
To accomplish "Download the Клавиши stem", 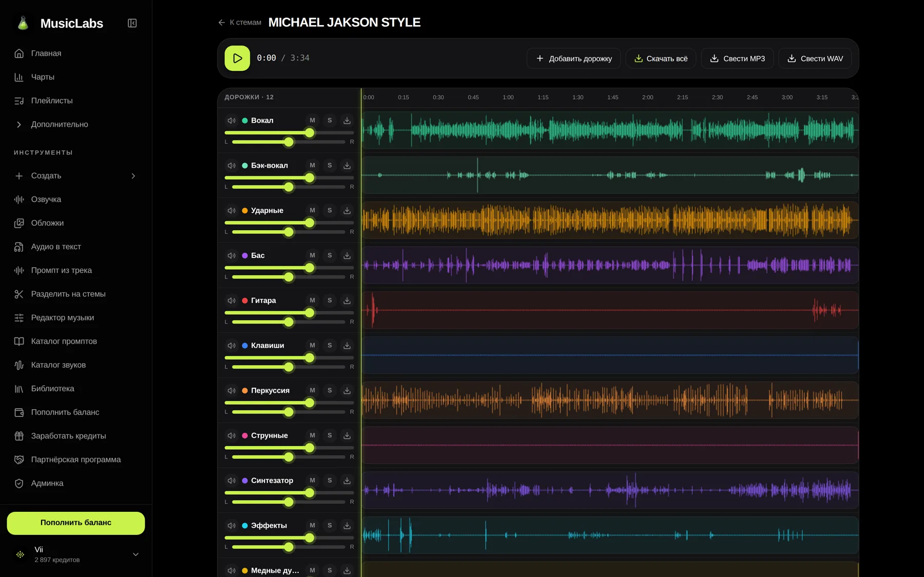I will 347,346.
